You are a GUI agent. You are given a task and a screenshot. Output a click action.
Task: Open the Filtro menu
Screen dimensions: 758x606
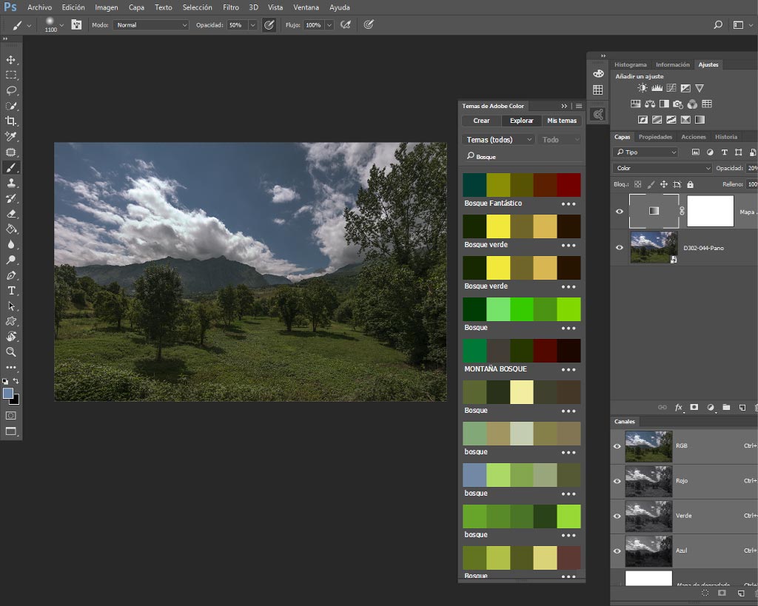click(231, 7)
